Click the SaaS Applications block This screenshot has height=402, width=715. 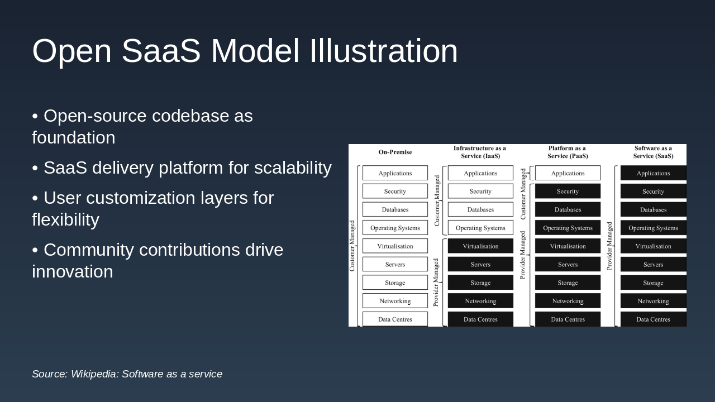pos(653,173)
